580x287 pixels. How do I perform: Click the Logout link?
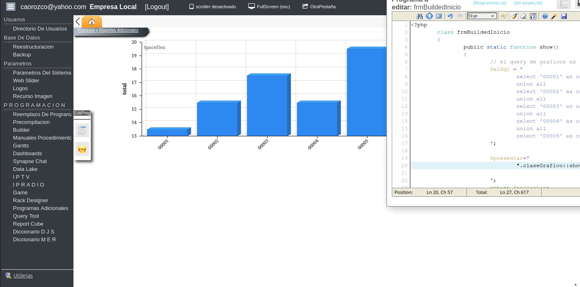[x=157, y=7]
